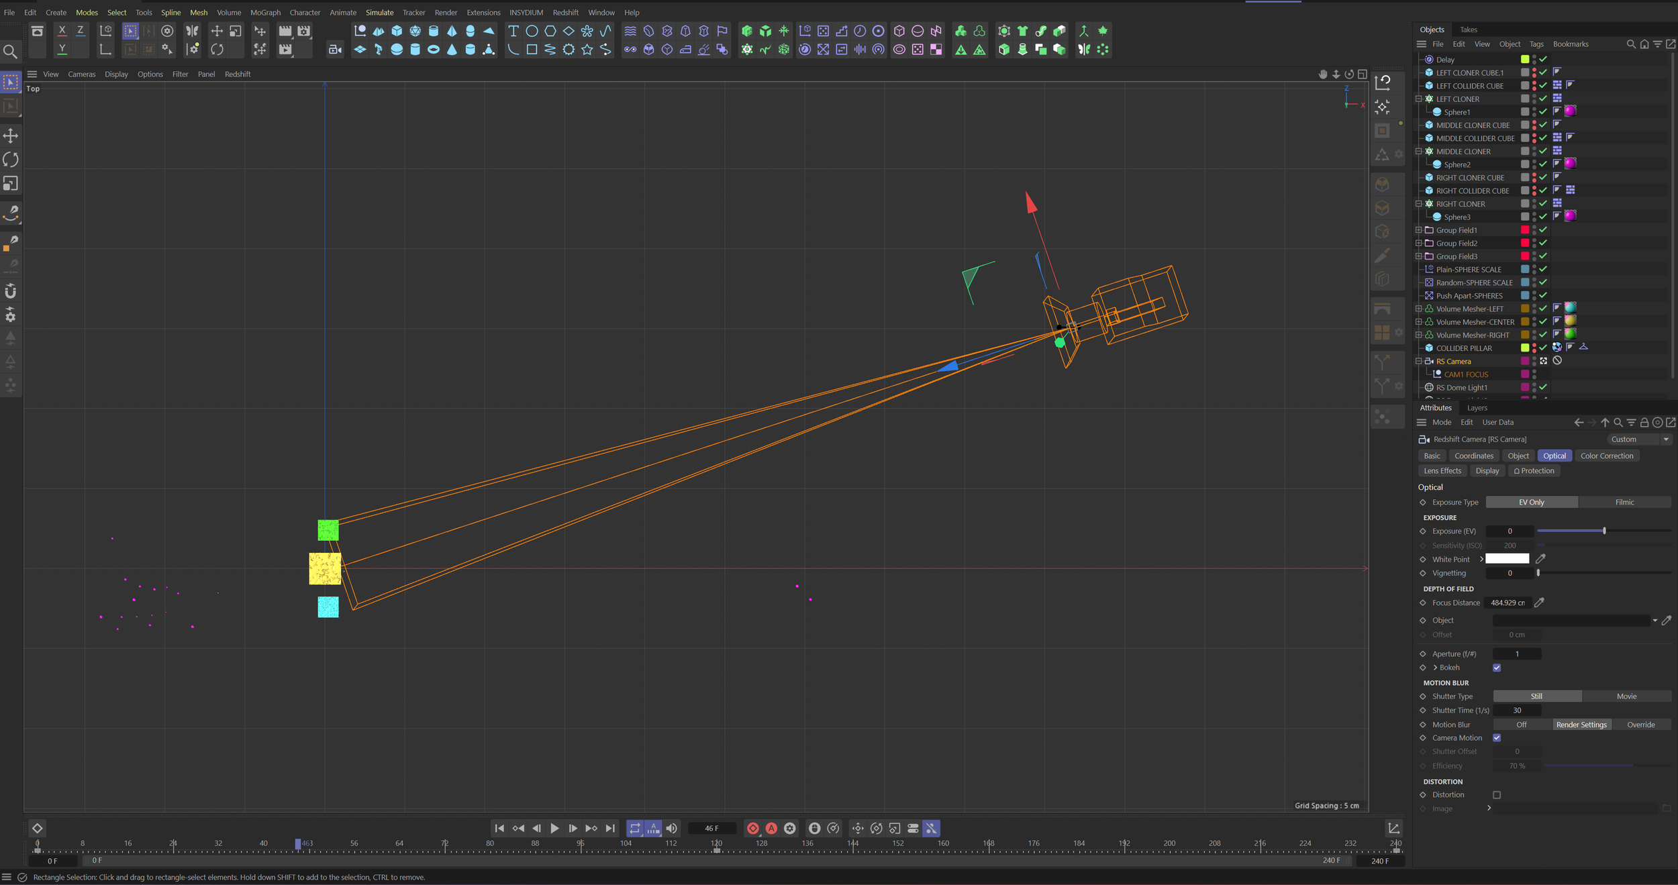Toggle the Bokeh checkbox
The width and height of the screenshot is (1678, 885).
pyautogui.click(x=1497, y=668)
